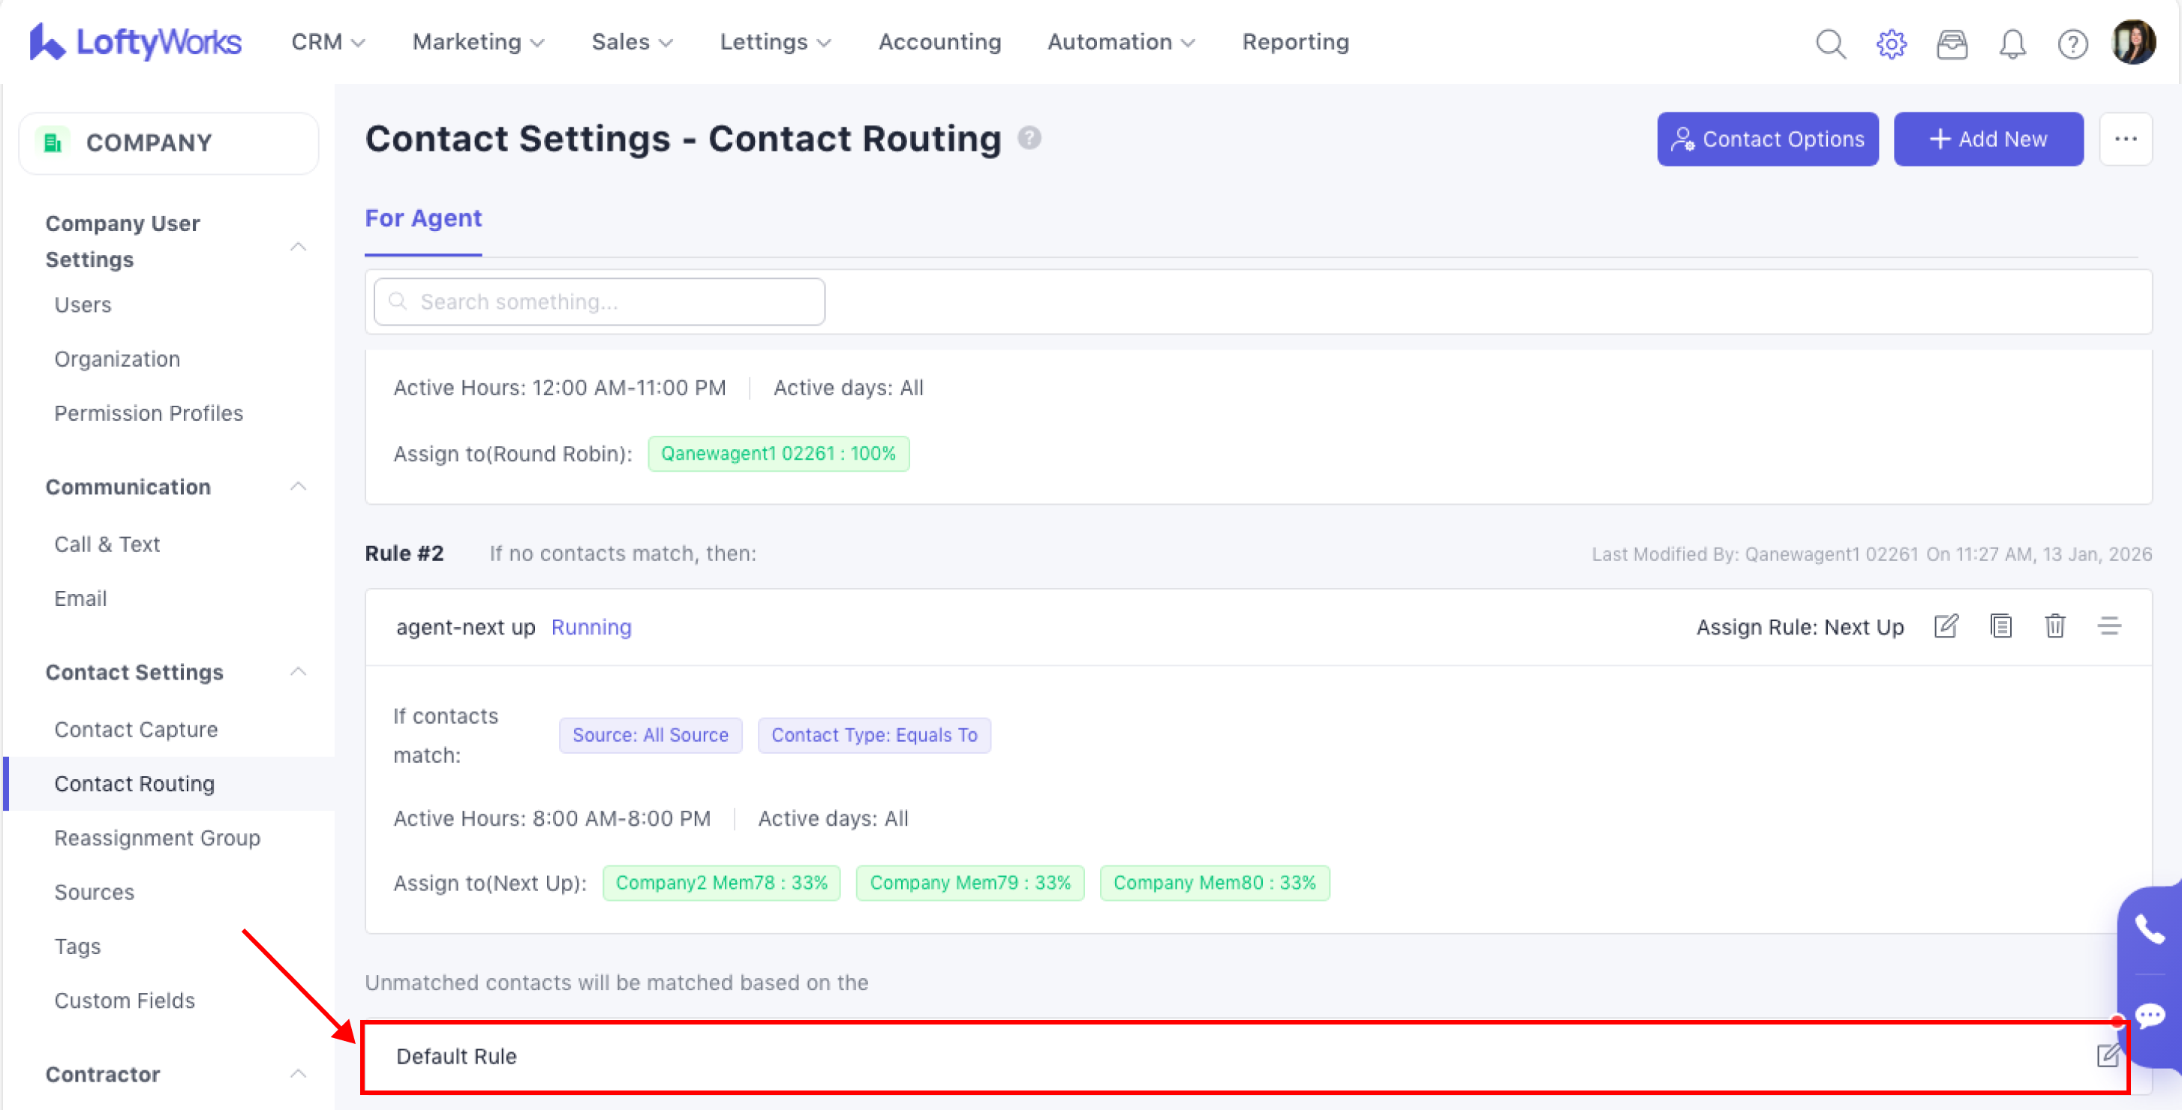Click the search magnifier icon in header
The width and height of the screenshot is (2182, 1110).
point(1831,43)
